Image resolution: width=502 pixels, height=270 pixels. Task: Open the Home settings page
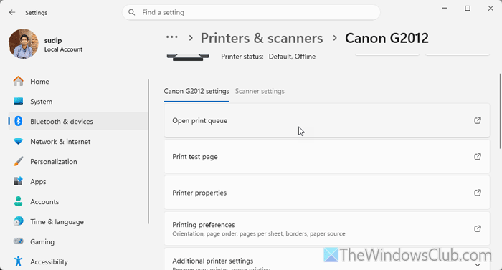[x=78, y=81]
